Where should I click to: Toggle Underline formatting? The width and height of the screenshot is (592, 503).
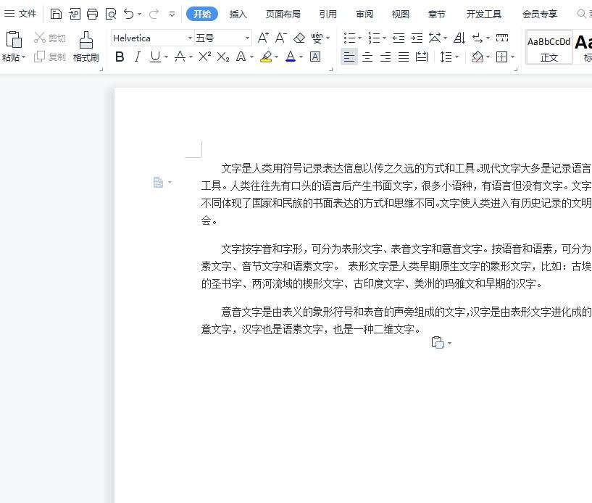click(x=155, y=57)
